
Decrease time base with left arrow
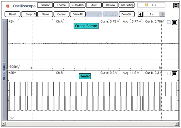coord(140,14)
